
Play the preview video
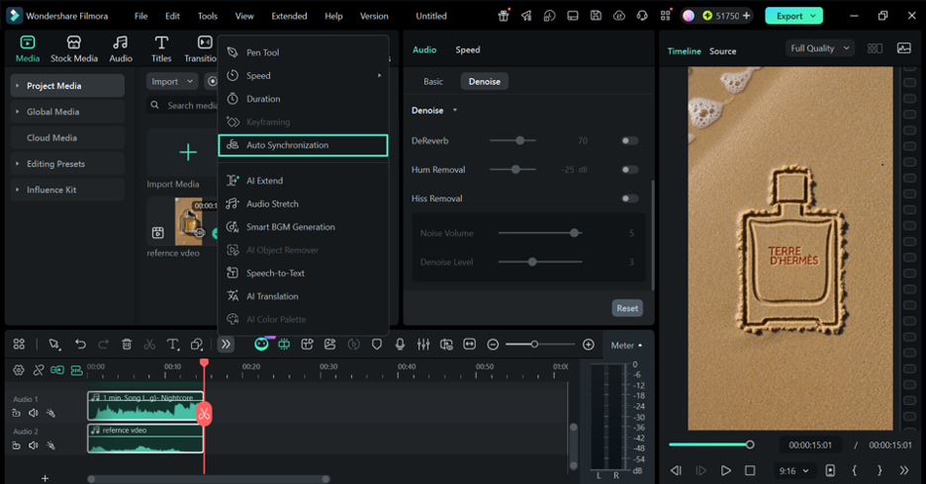coord(725,470)
